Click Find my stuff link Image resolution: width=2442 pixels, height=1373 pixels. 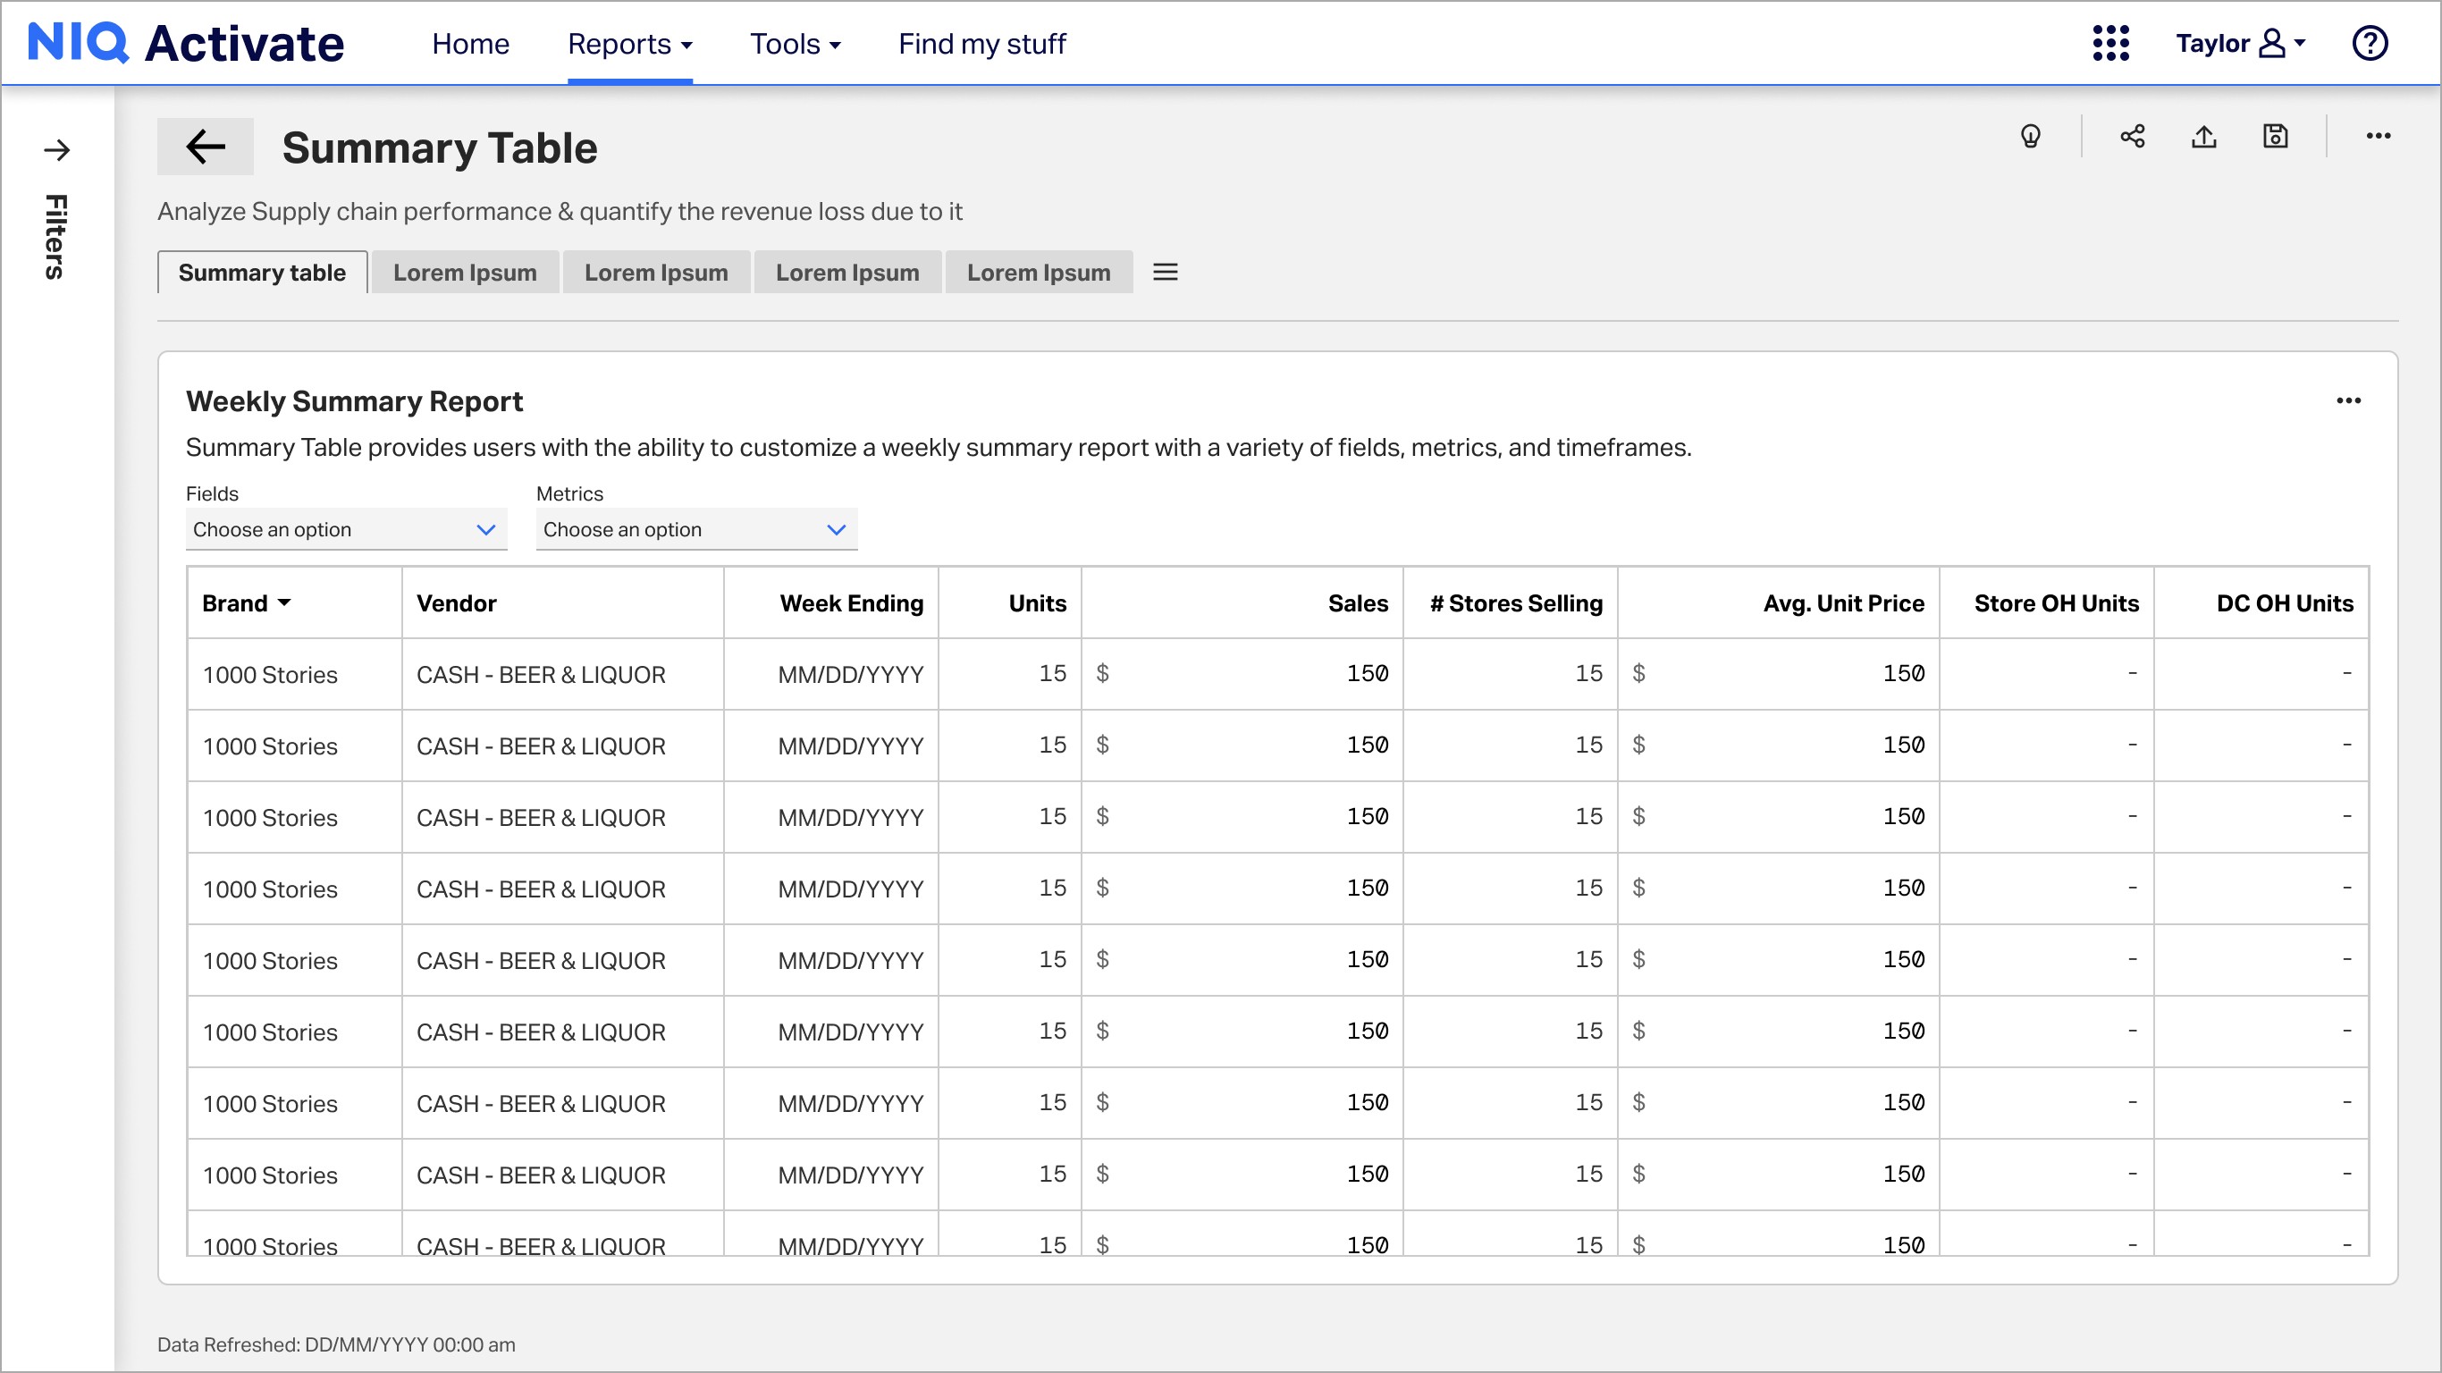981,44
